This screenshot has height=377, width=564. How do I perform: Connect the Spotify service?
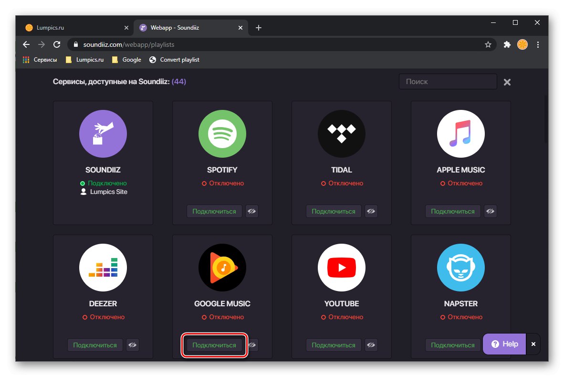point(214,211)
